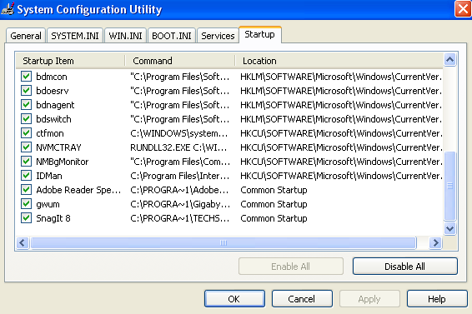Select the SnagIt 8 row label

pos(53,218)
